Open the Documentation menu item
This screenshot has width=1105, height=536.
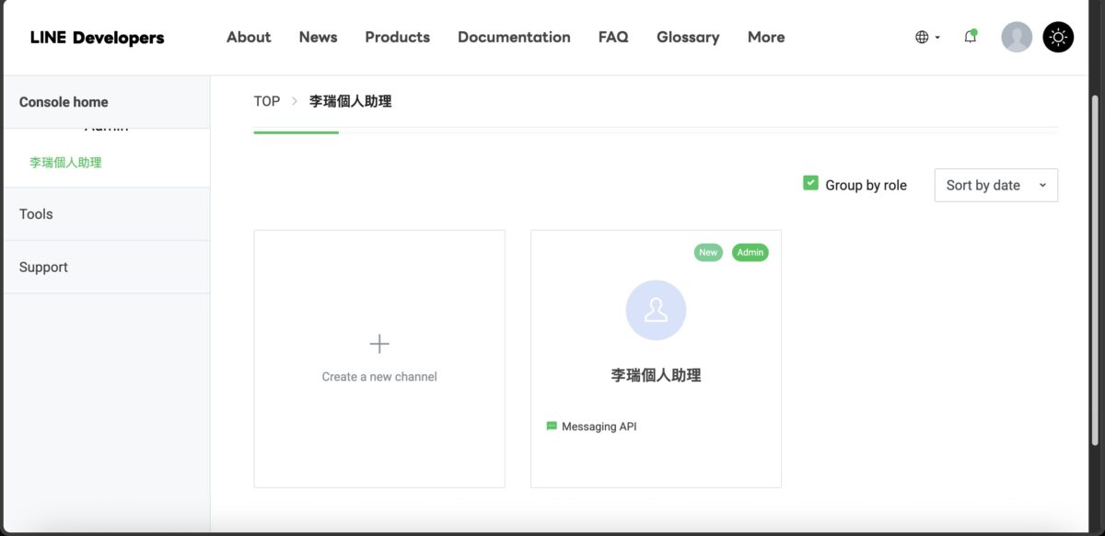(514, 38)
